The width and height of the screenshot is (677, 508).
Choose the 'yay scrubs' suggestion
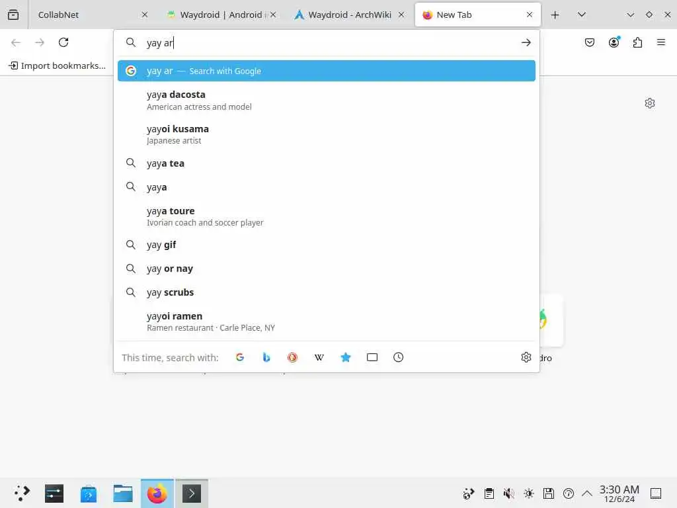pyautogui.click(x=327, y=292)
